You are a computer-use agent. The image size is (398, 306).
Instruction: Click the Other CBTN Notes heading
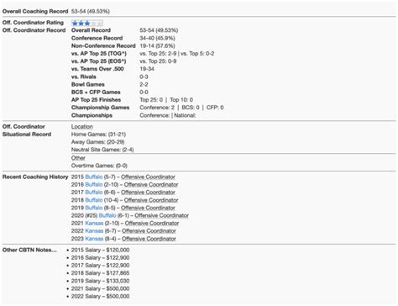[x=29, y=250]
